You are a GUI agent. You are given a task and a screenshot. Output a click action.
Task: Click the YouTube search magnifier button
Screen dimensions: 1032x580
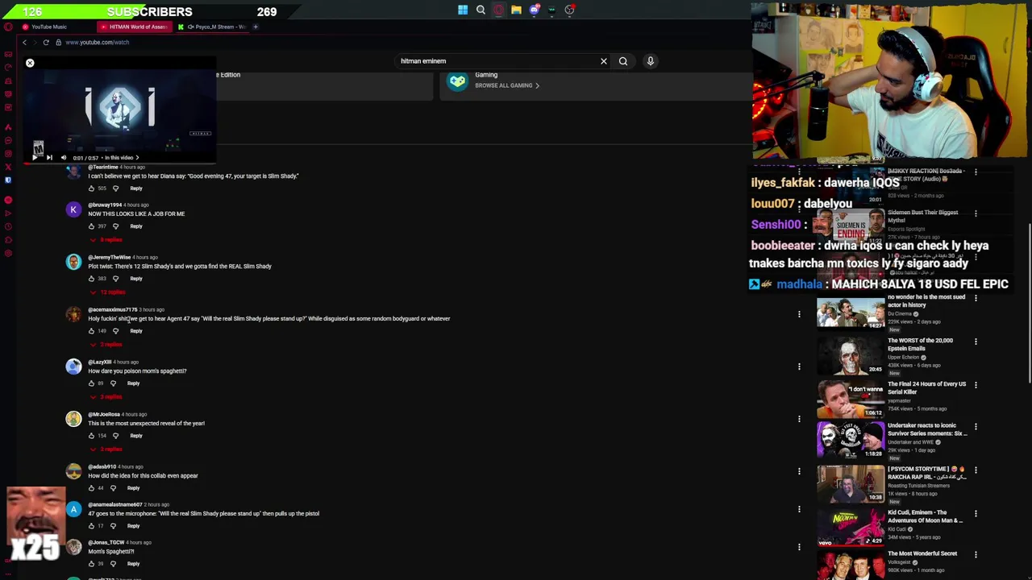coord(623,61)
